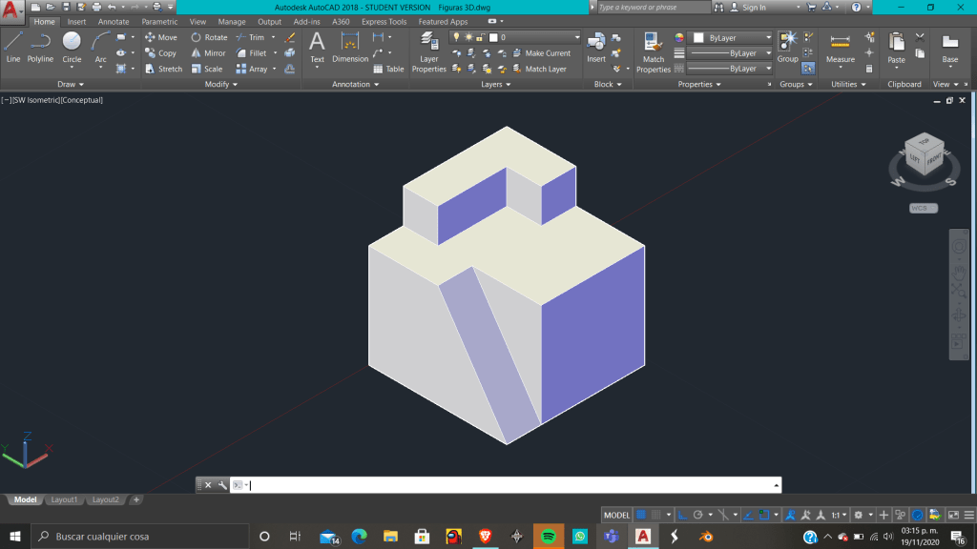Image resolution: width=977 pixels, height=549 pixels.
Task: Activate the Polyline tool
Action: pyautogui.click(x=40, y=46)
